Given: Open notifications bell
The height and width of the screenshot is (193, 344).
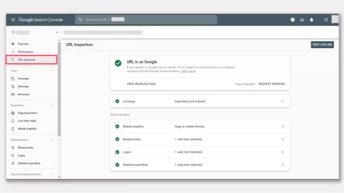Looking at the screenshot, I should (312, 20).
